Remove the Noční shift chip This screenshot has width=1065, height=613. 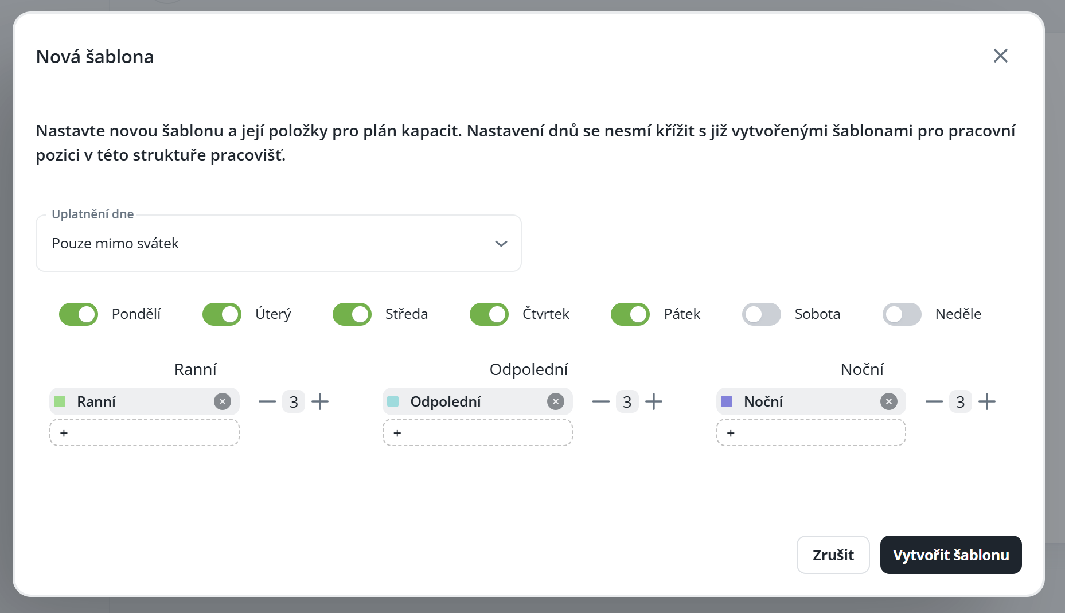888,401
